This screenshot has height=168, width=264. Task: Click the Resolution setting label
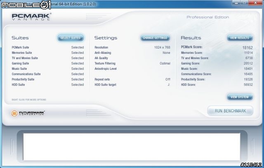[x=101, y=48]
